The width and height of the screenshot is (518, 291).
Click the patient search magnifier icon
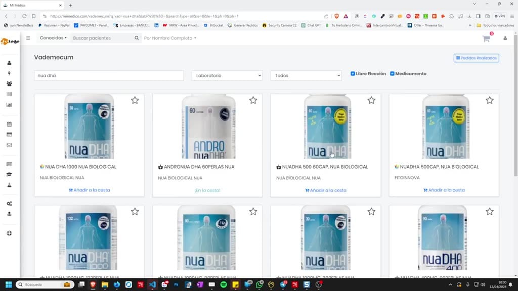point(137,38)
